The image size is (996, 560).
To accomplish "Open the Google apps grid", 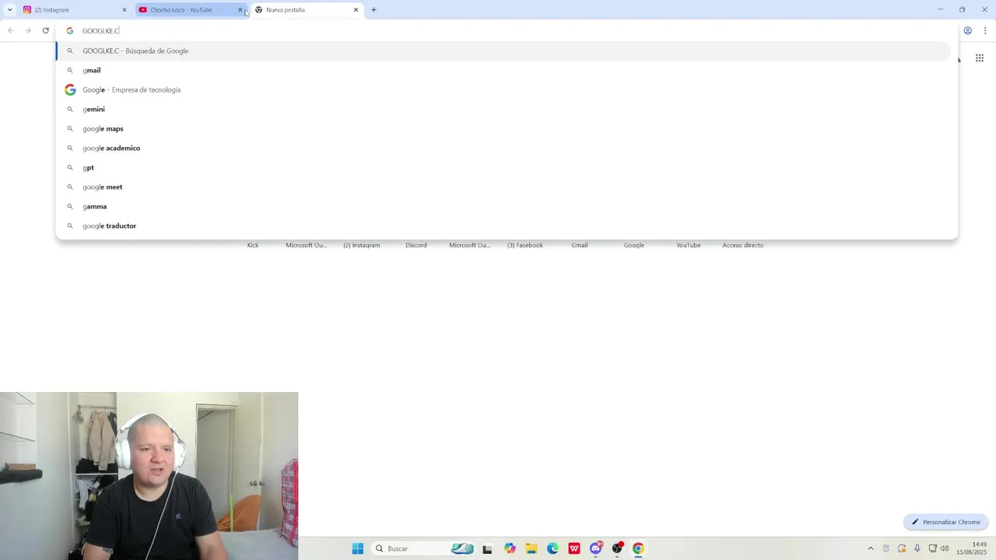I will (x=980, y=58).
